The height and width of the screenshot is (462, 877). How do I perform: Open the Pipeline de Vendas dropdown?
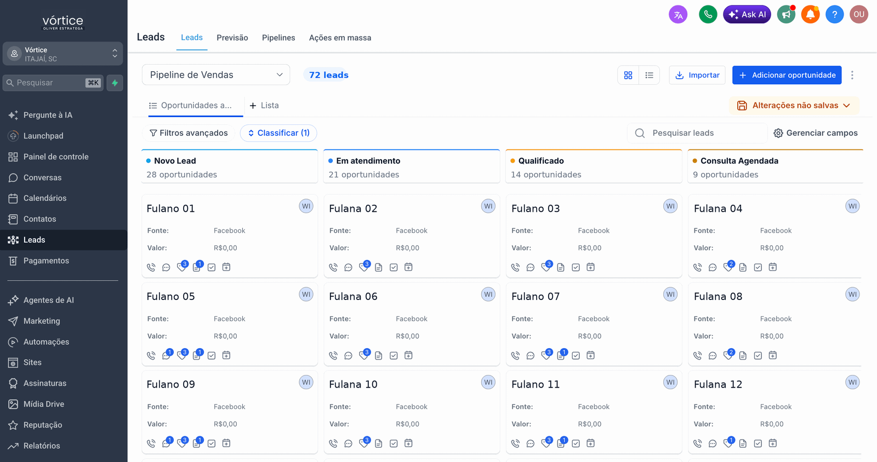point(216,75)
